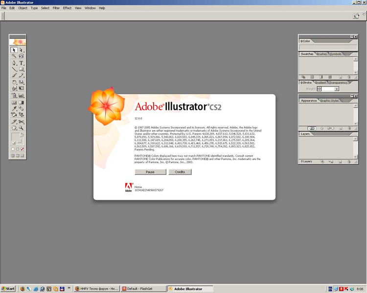Click Create New Layer icon in the Layers panel

point(340,162)
